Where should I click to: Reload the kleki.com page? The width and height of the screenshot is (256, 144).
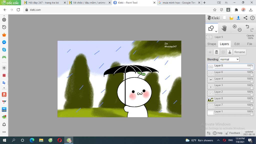[x=18, y=10]
